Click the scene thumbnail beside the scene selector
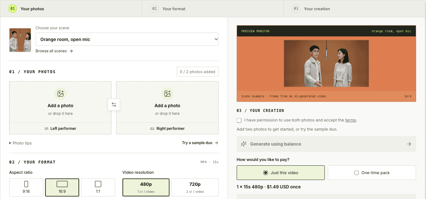426x199 pixels. point(20,40)
